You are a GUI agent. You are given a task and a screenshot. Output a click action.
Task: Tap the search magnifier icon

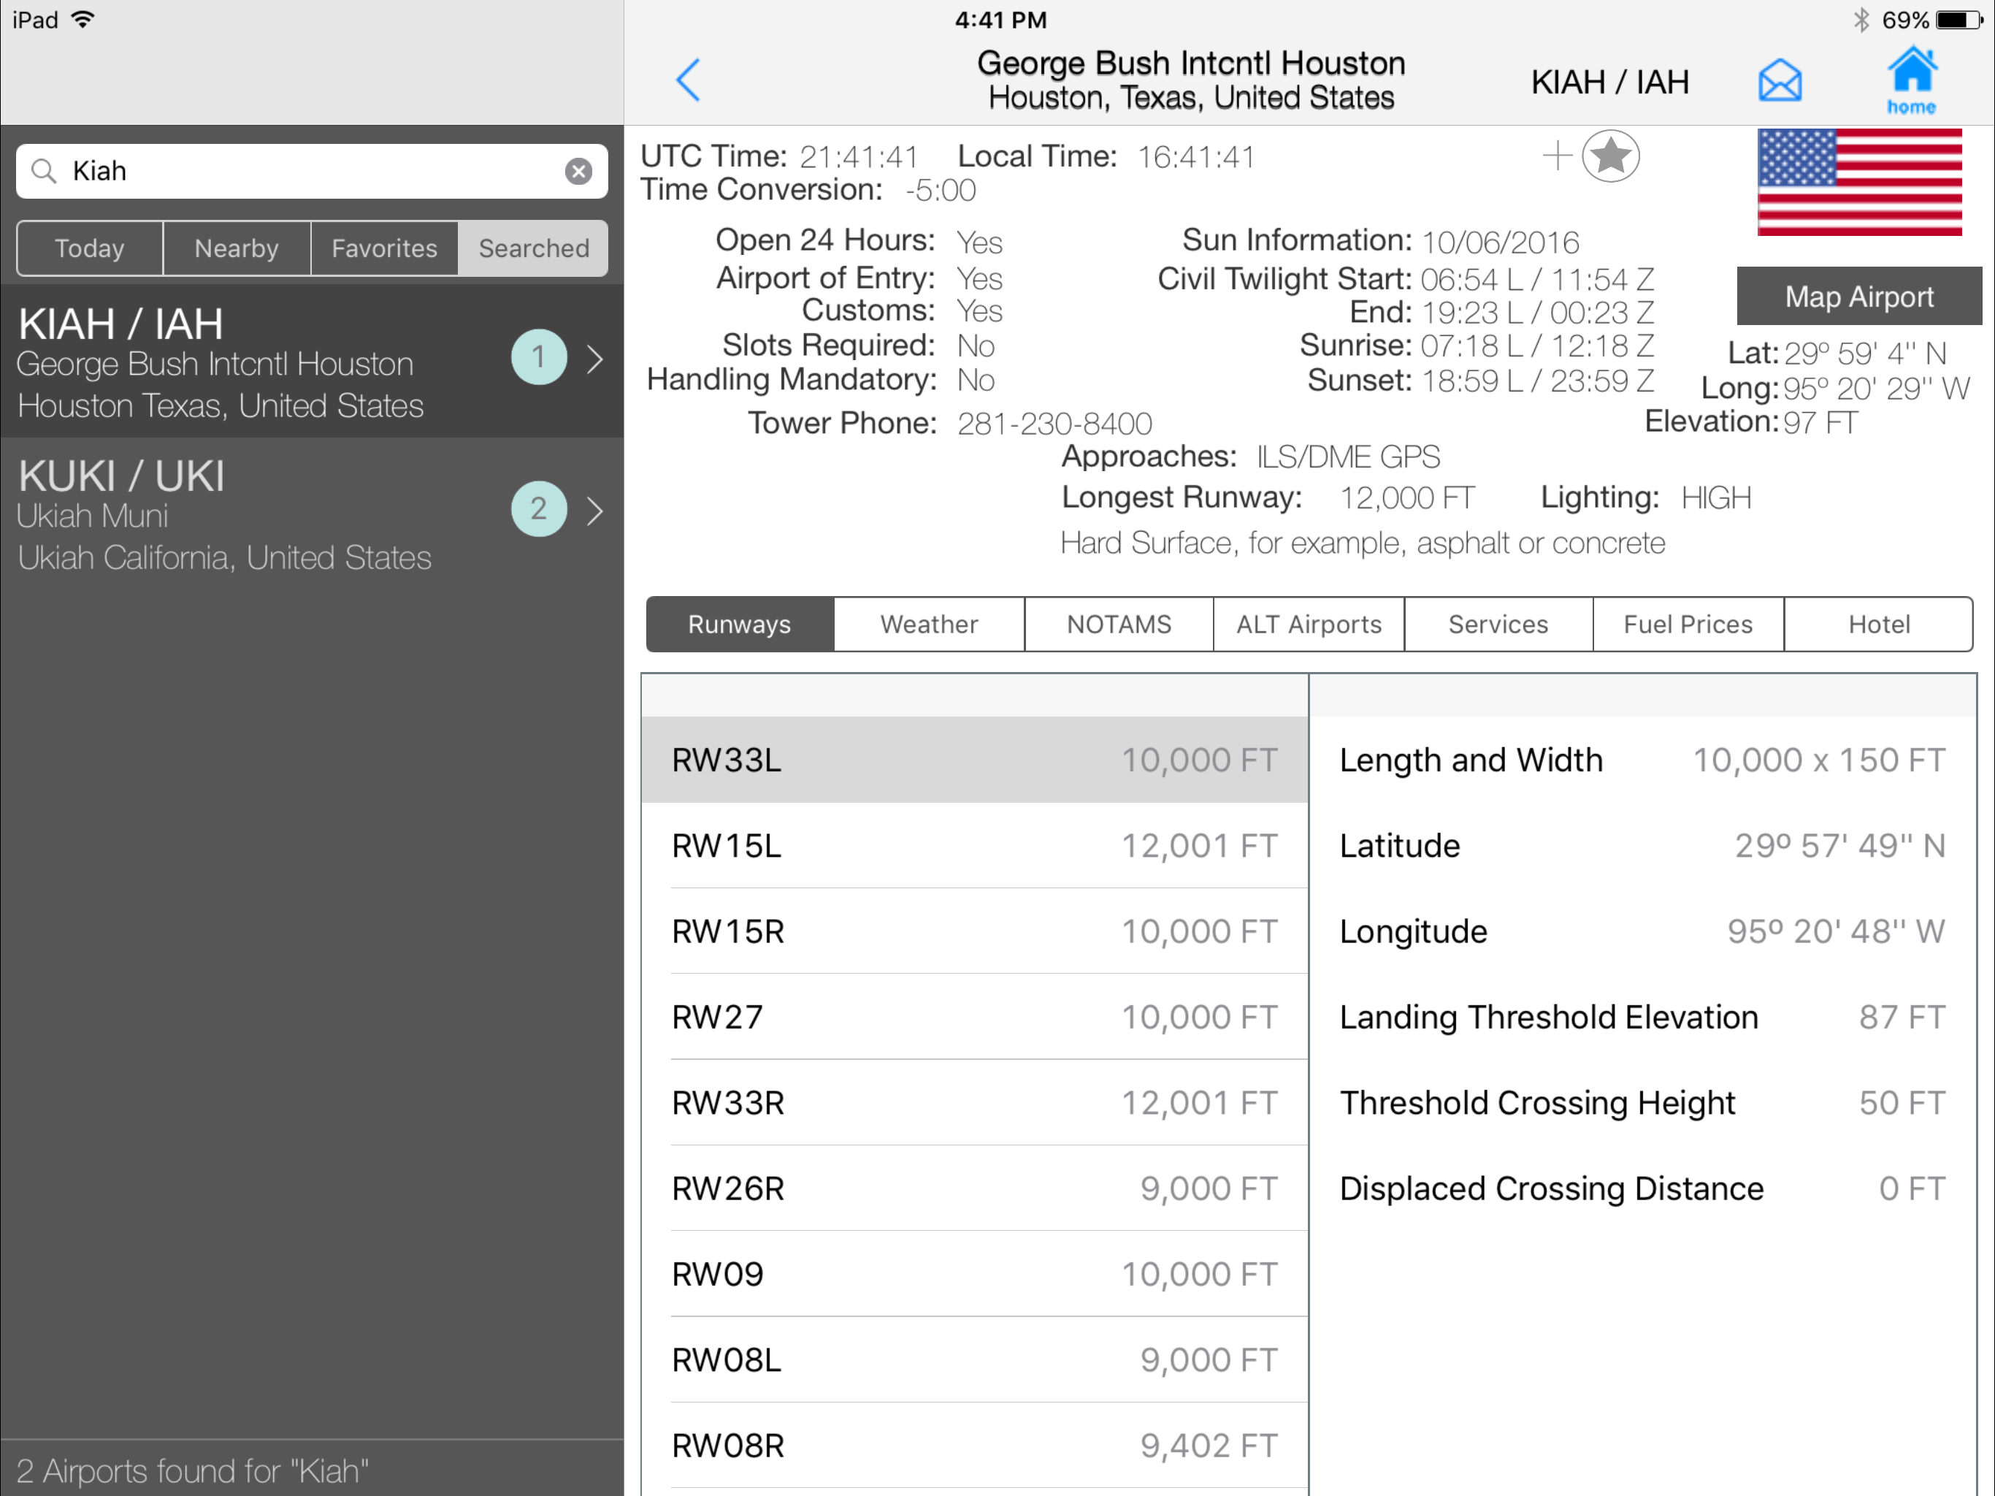coord(43,170)
